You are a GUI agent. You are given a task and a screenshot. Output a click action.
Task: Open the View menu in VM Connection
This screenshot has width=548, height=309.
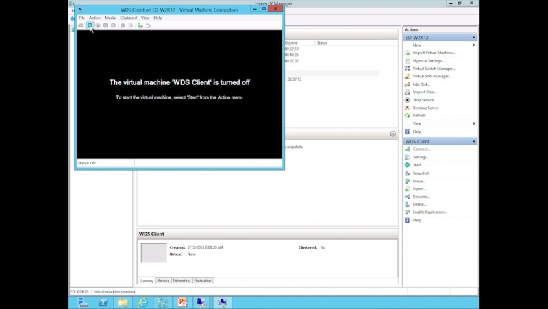point(145,18)
